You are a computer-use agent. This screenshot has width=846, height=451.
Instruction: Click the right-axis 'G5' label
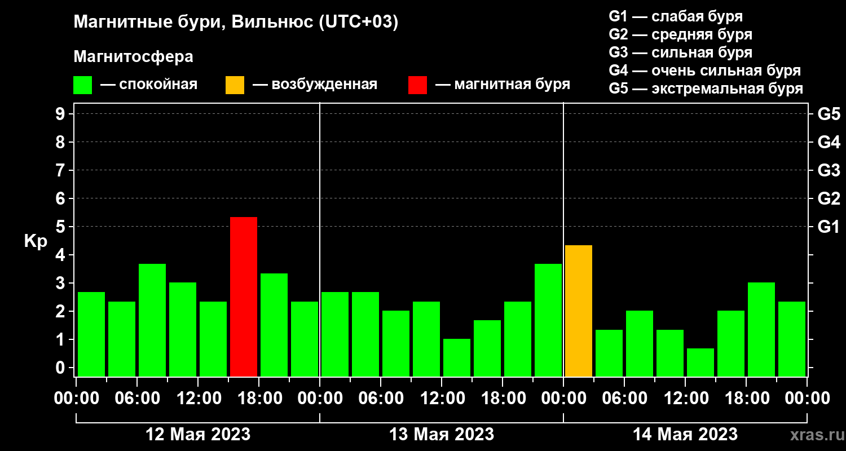click(x=829, y=114)
